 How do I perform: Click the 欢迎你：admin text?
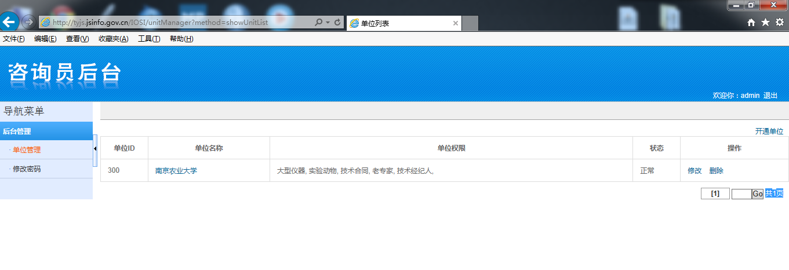[x=736, y=96]
